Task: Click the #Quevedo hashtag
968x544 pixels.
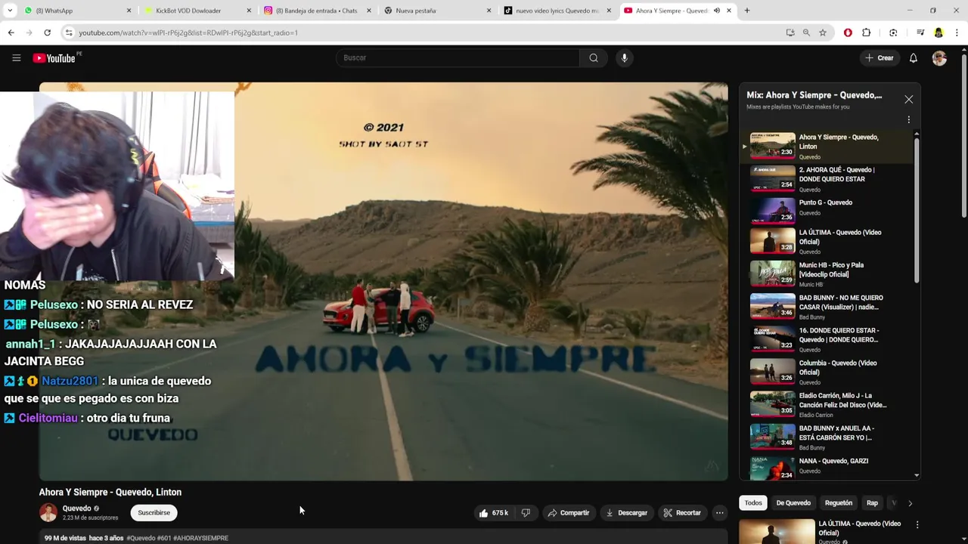Action: point(141,538)
